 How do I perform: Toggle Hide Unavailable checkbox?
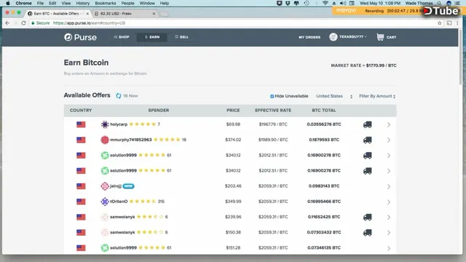tap(272, 96)
